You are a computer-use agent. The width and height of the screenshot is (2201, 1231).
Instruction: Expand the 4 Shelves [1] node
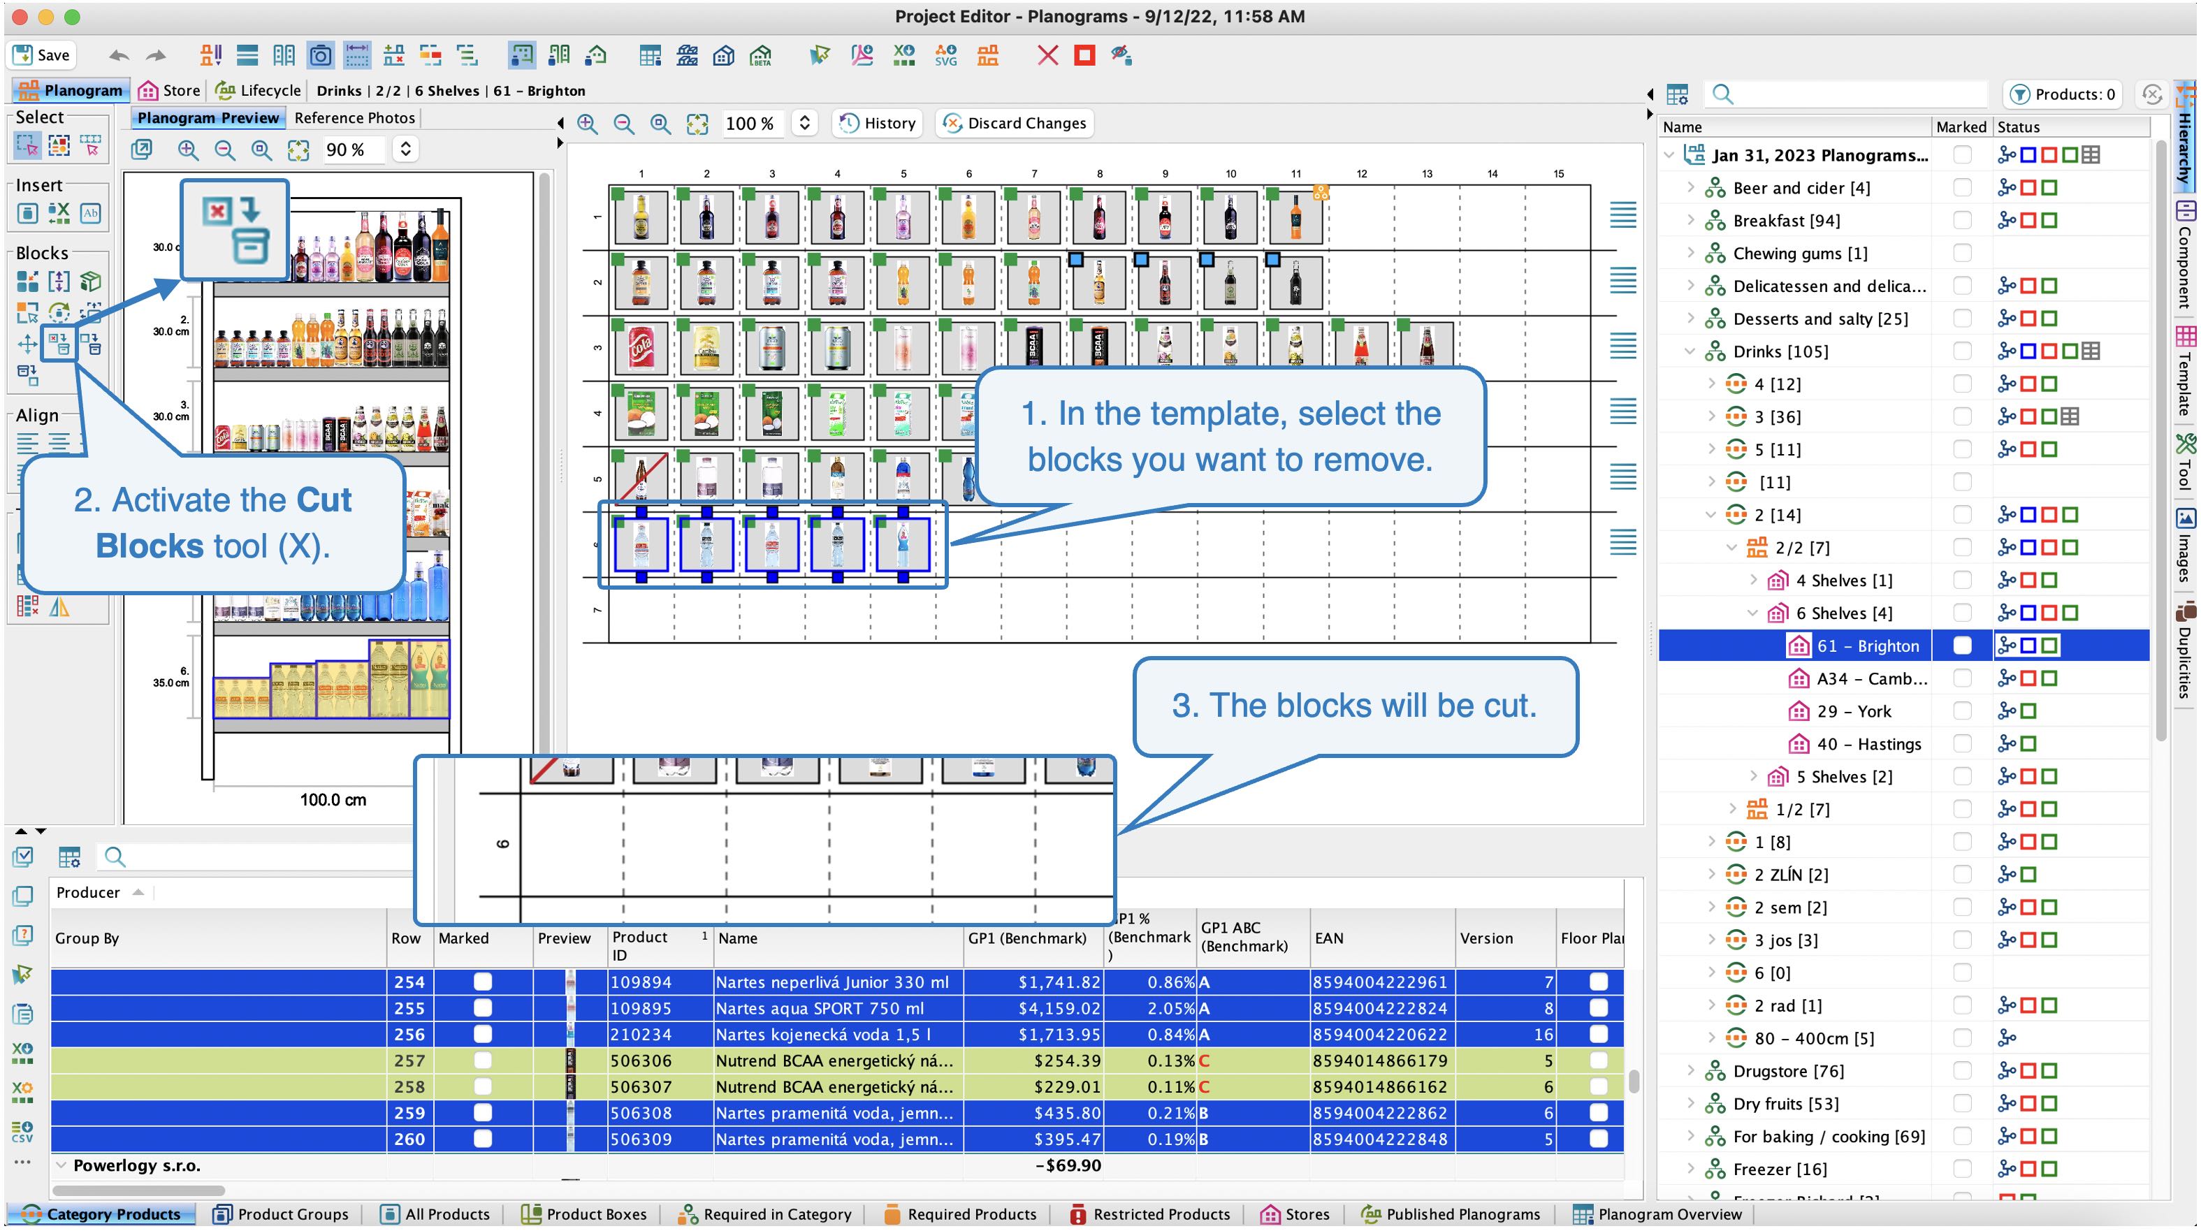coord(1753,580)
